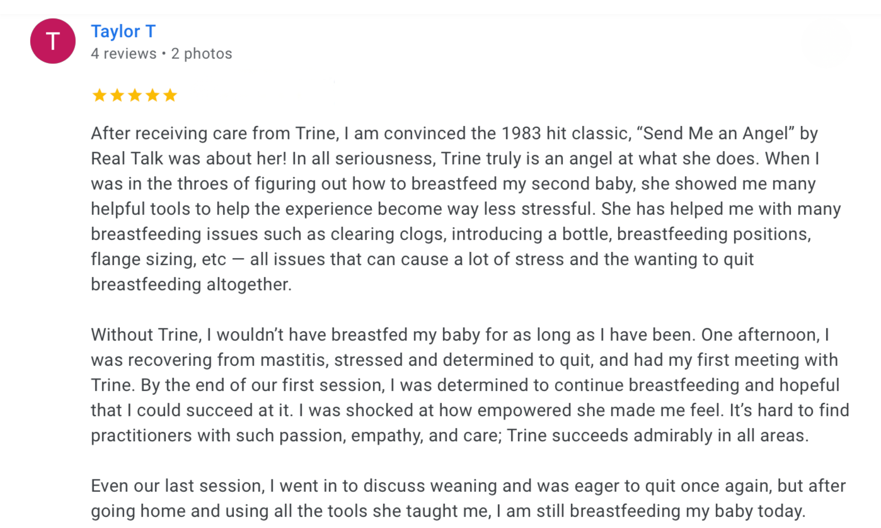Click the pink T avatar circle
This screenshot has height=528, width=881.
coord(53,41)
